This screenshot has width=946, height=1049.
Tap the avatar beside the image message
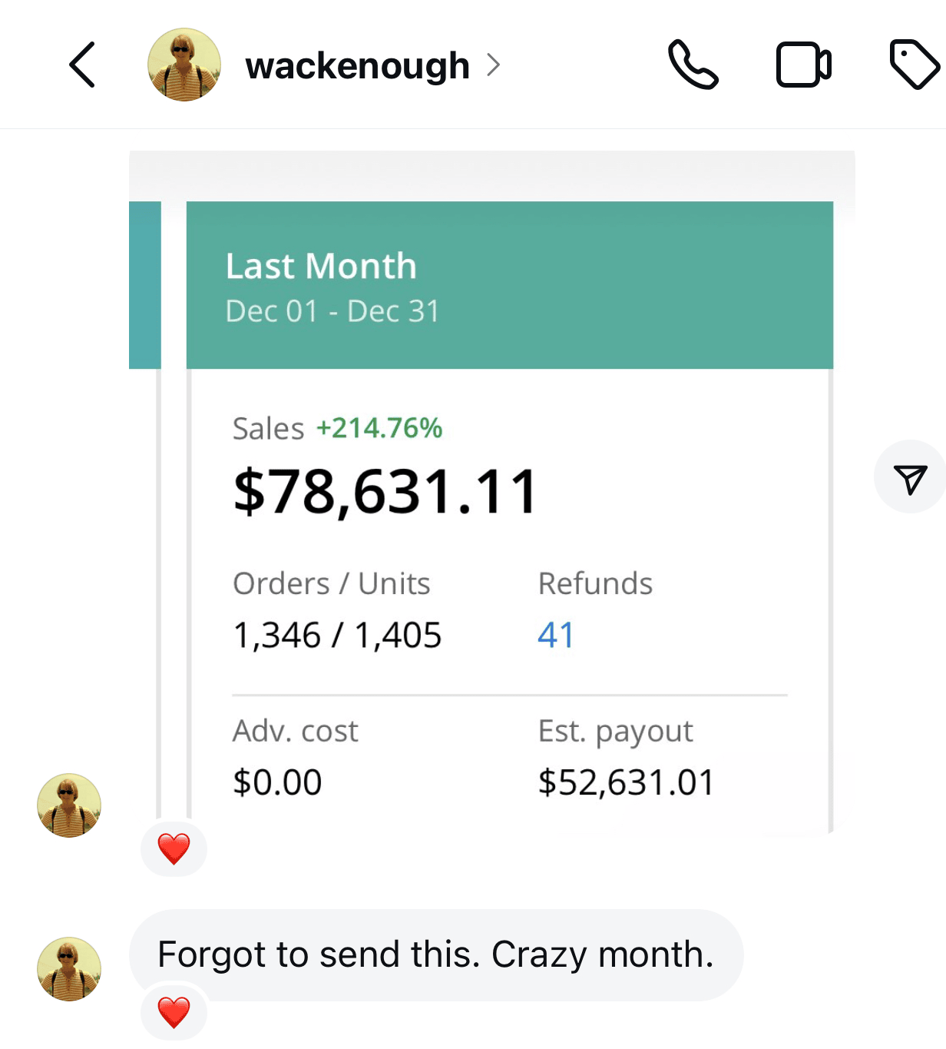pyautogui.click(x=69, y=805)
